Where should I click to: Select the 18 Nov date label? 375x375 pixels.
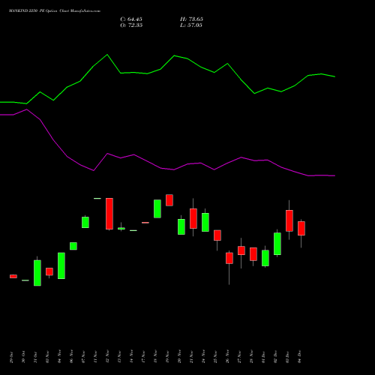[155, 357]
